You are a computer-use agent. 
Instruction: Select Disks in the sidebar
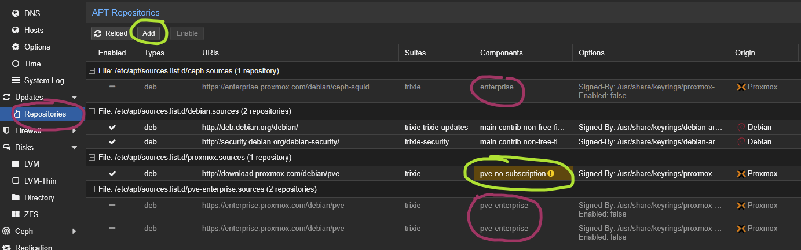(24, 147)
